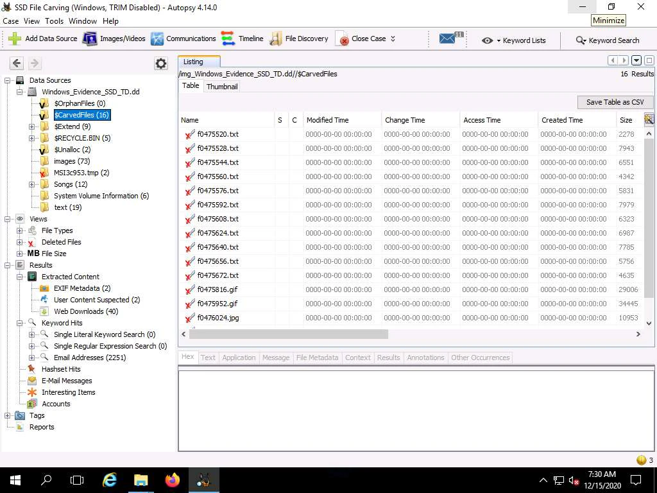Maximize the Listing panel window
Image resolution: width=657 pixels, height=493 pixels.
tap(649, 60)
